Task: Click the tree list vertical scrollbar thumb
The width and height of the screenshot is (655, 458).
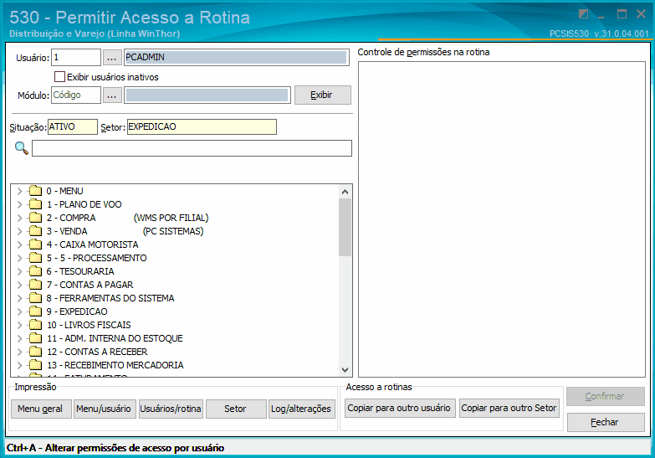Action: [345, 227]
